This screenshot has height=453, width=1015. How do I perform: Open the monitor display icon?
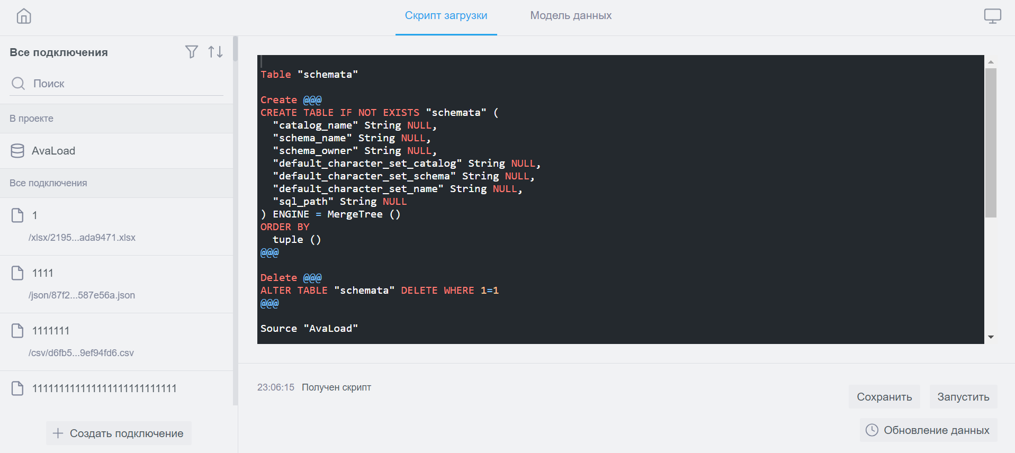[x=992, y=16]
